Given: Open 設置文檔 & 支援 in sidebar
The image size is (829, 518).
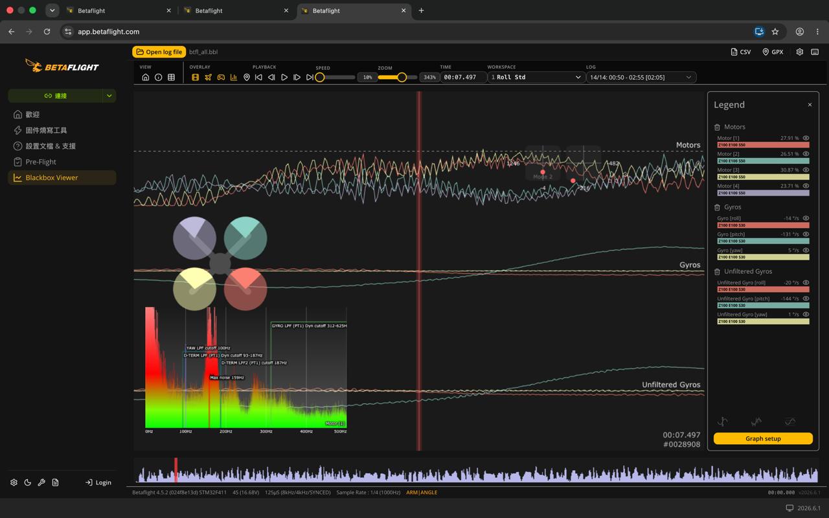Looking at the screenshot, I should click(x=62, y=146).
